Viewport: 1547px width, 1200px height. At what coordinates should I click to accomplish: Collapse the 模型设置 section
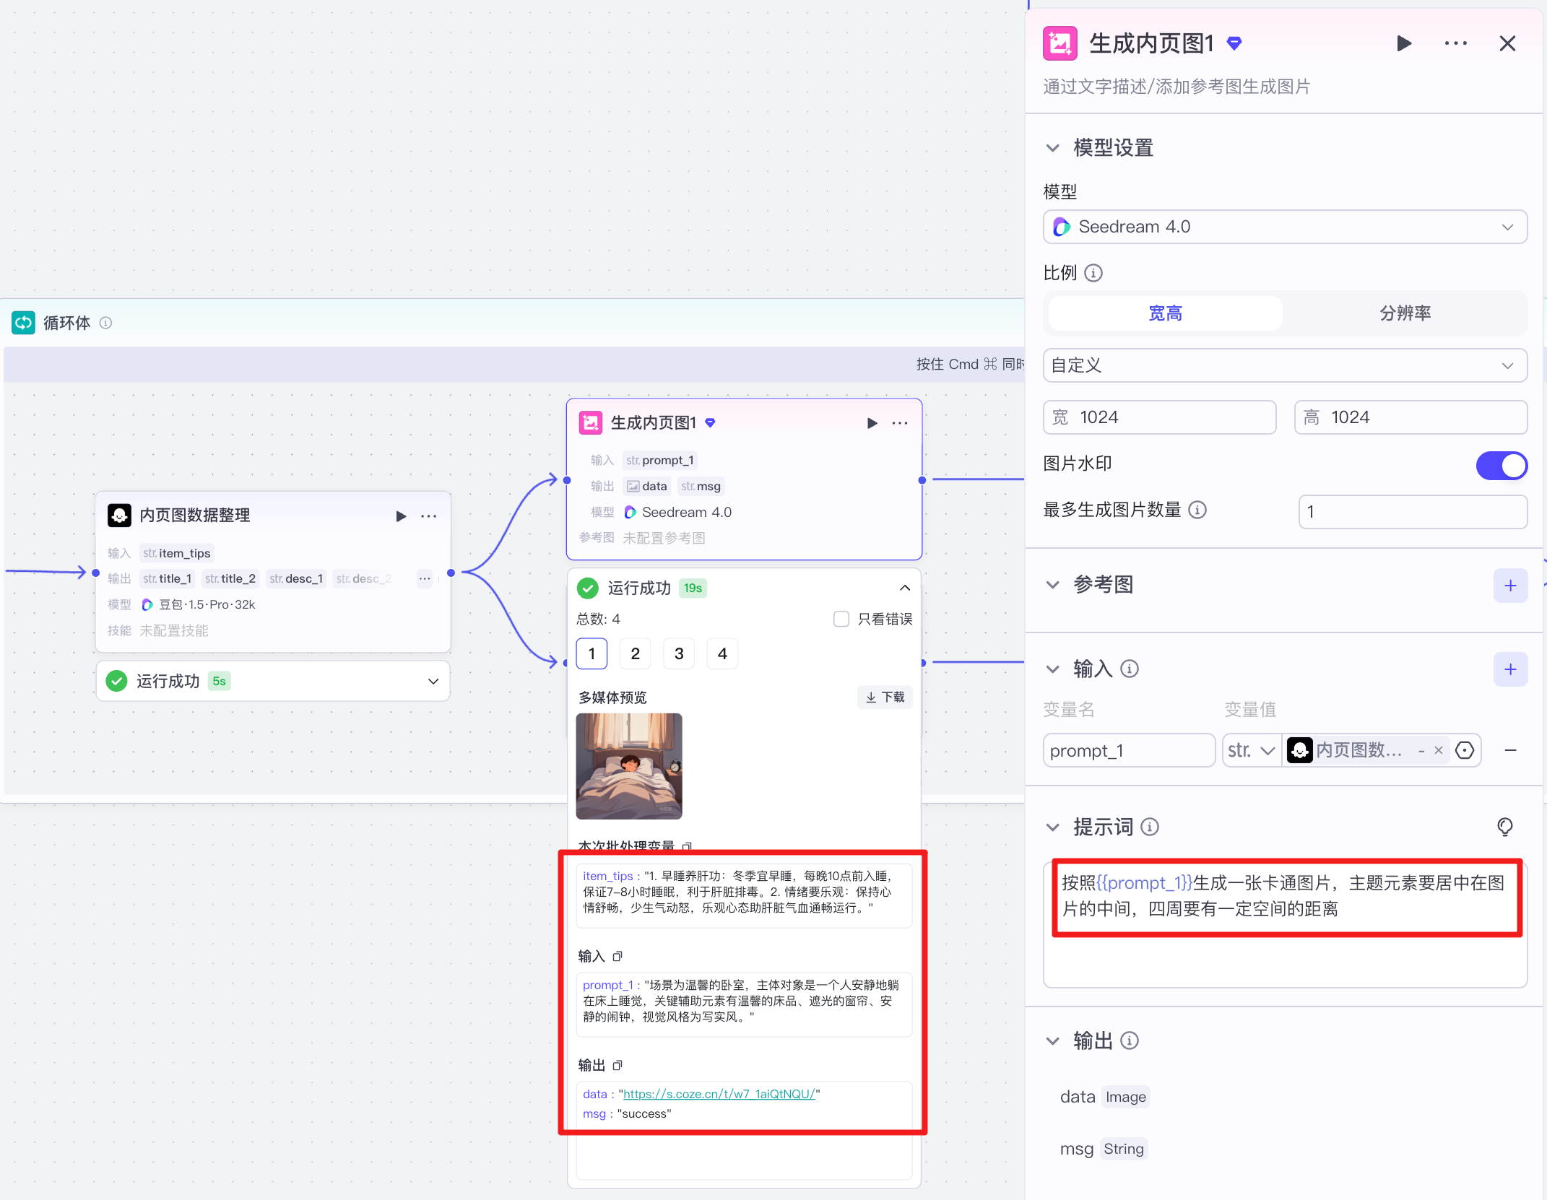[1053, 148]
